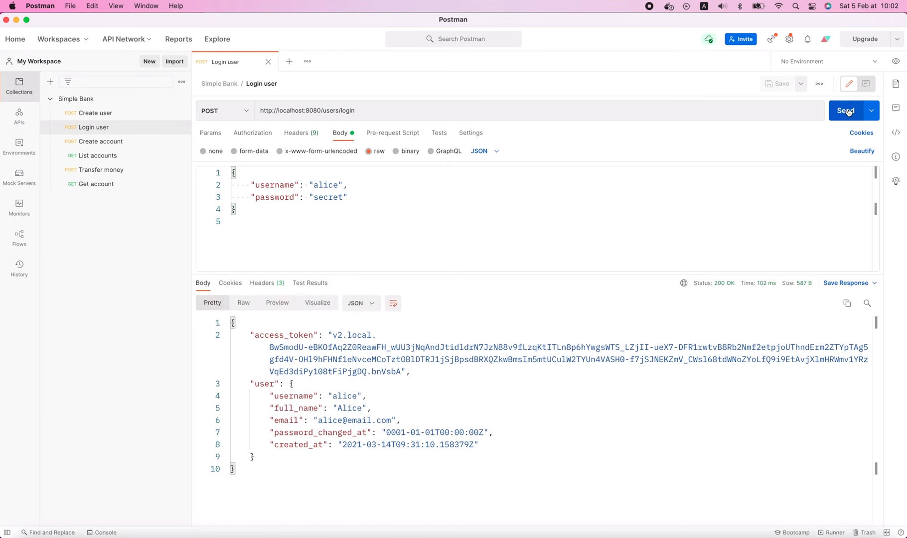Expand the Save options arrow
907x538 pixels.
click(801, 84)
